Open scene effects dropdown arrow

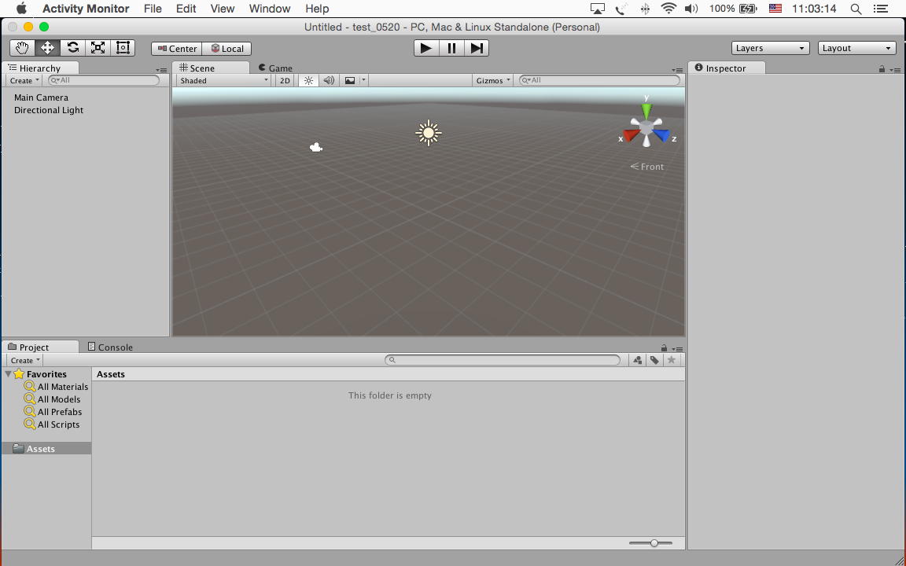[x=363, y=81]
